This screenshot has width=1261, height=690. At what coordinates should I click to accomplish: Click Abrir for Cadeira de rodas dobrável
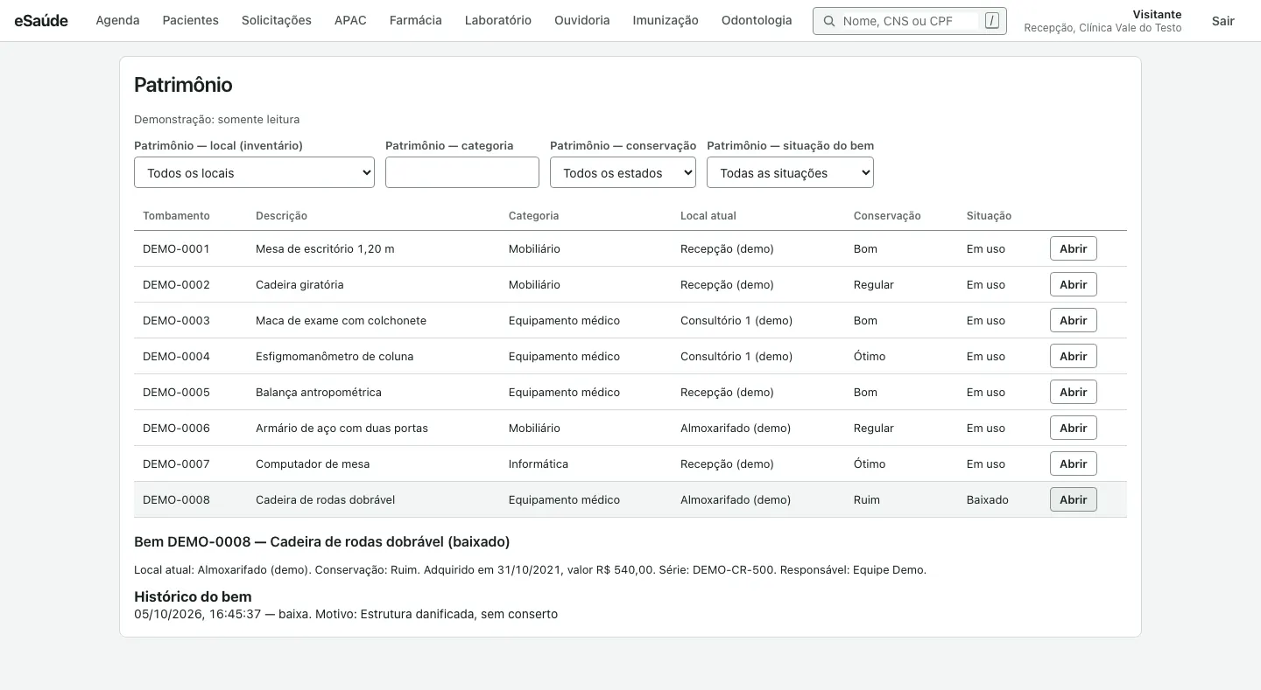(1074, 499)
